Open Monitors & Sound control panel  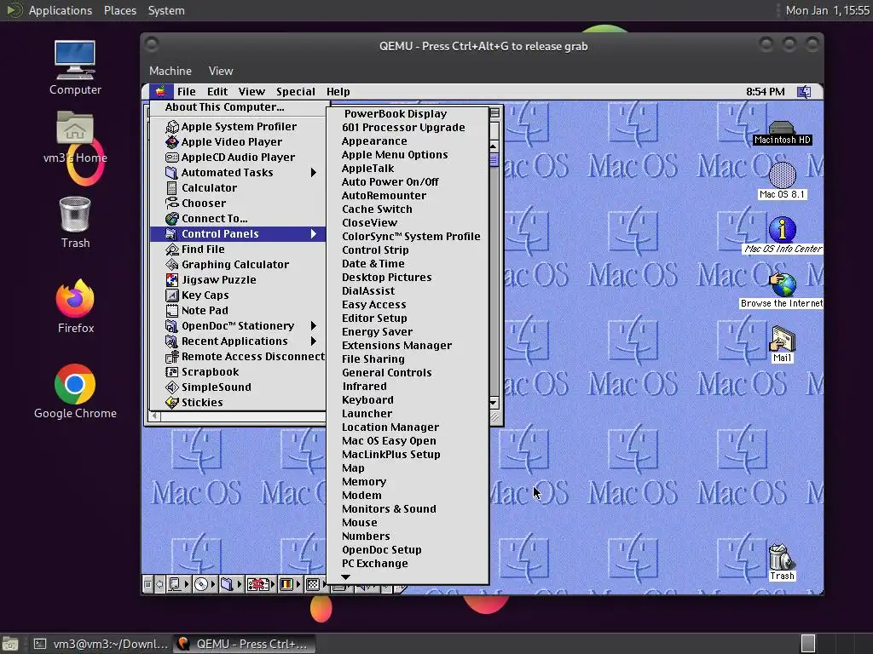(x=408, y=509)
